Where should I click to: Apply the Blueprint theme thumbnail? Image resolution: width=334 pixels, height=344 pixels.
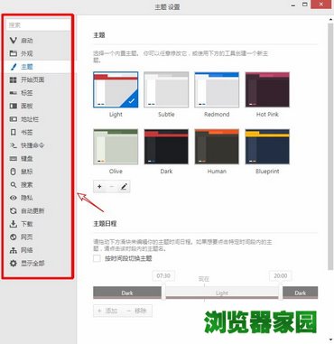click(267, 147)
